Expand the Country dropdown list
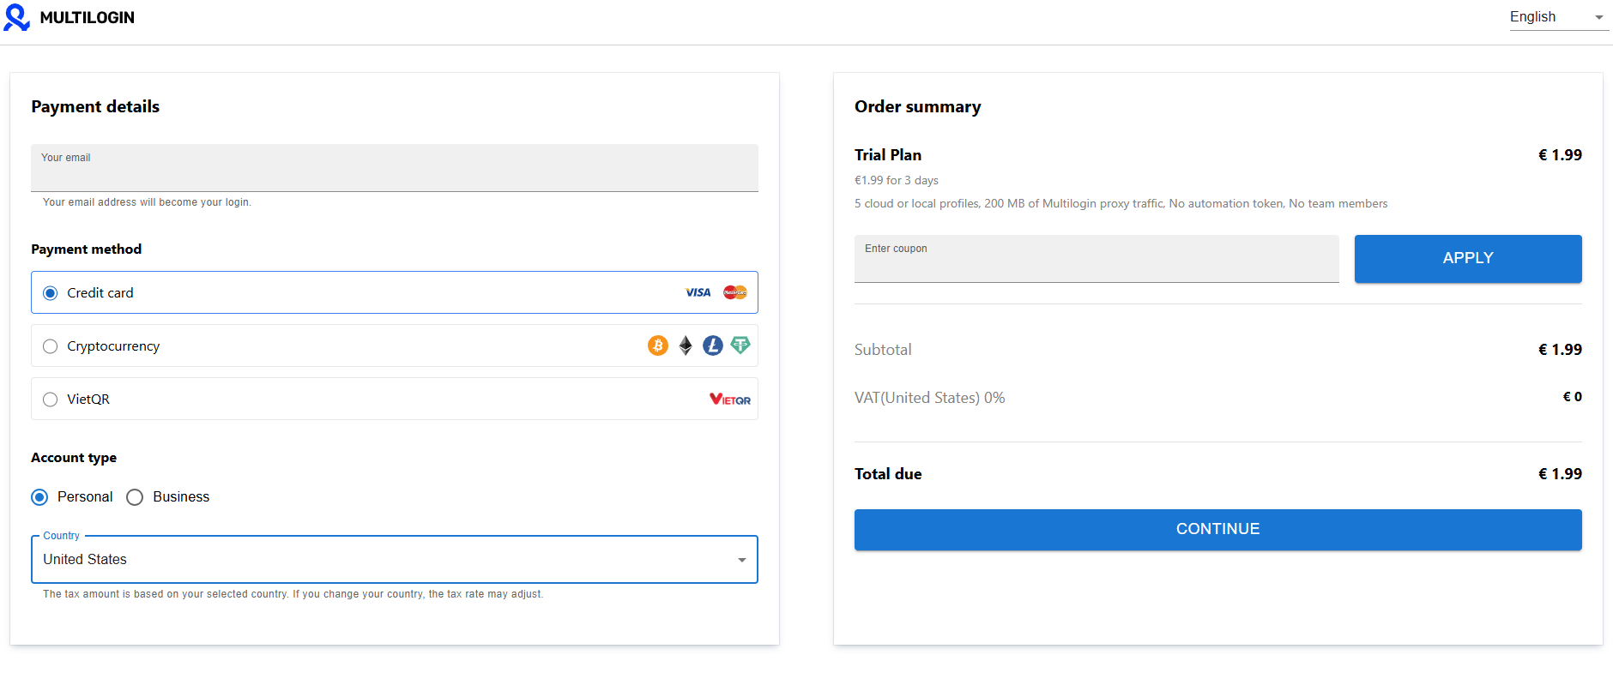 coord(386,560)
